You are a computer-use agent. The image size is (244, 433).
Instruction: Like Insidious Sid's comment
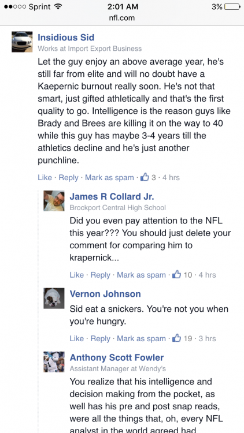[45, 177]
